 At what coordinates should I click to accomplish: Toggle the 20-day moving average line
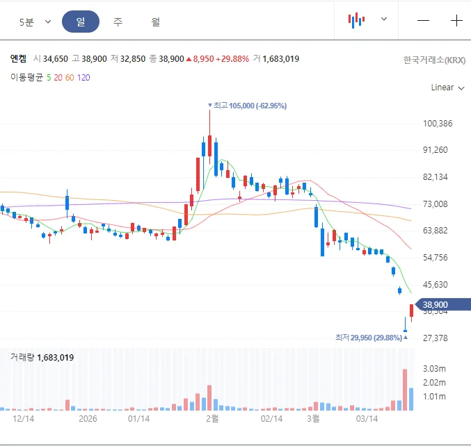[x=58, y=77]
